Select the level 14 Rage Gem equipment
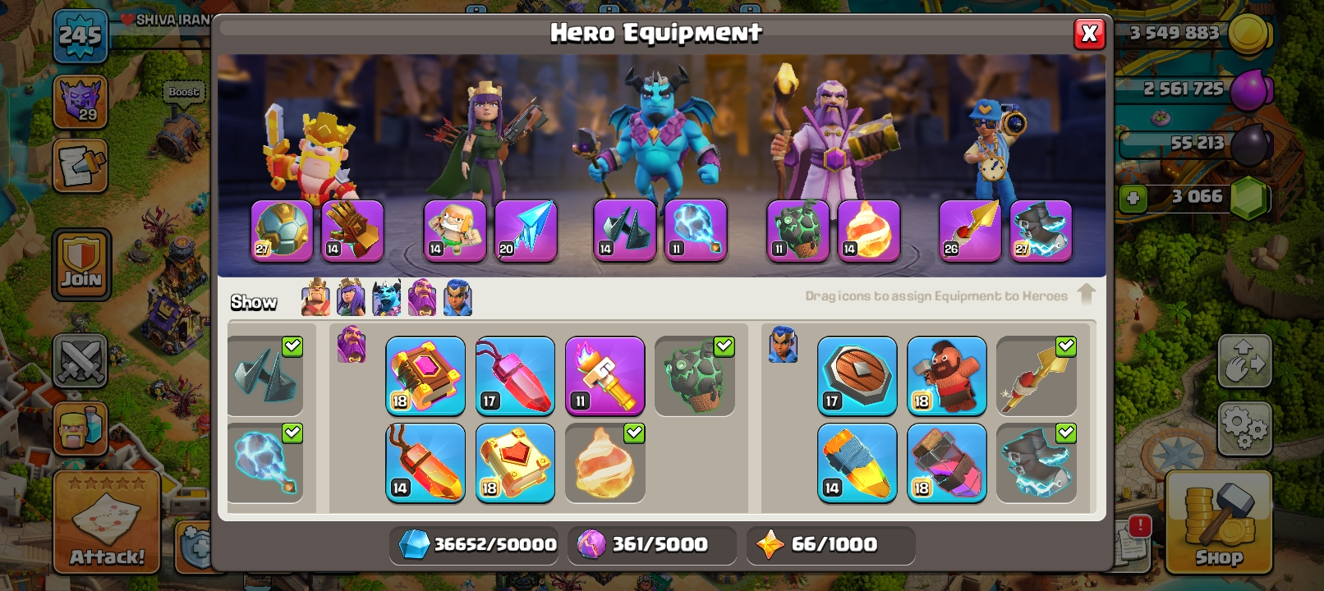The height and width of the screenshot is (591, 1324). [x=425, y=462]
